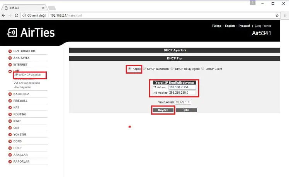The width and height of the screenshot is (289, 177).
Task: Click the Yenile refresh link
Action: pos(267,26)
